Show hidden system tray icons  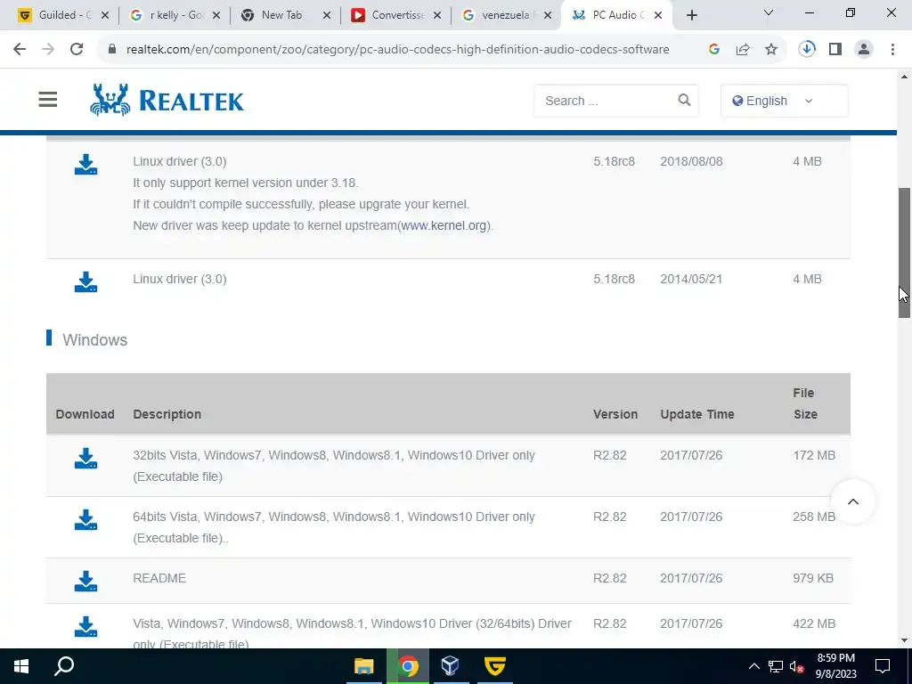(753, 666)
